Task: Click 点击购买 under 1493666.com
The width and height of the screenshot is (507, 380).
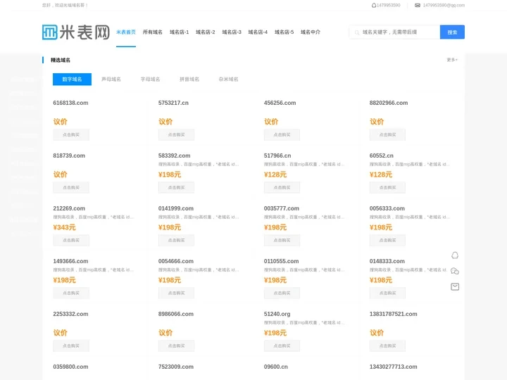Action: click(x=71, y=293)
